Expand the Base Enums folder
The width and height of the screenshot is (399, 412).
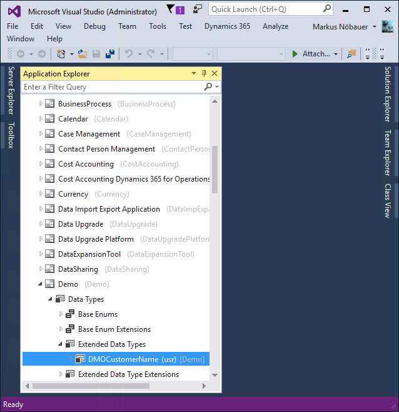point(61,314)
